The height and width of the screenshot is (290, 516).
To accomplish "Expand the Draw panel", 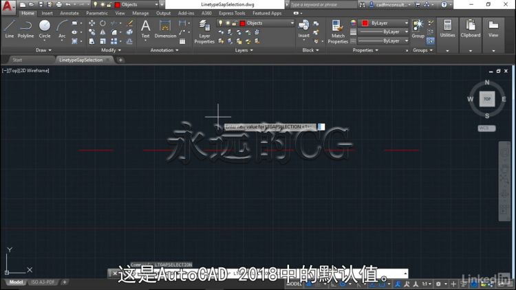I will click(43, 50).
